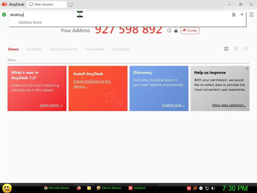Open the file explorer folder taskbar icon

coord(89,188)
